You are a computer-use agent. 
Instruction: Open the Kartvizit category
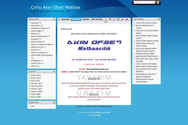coord(34,50)
